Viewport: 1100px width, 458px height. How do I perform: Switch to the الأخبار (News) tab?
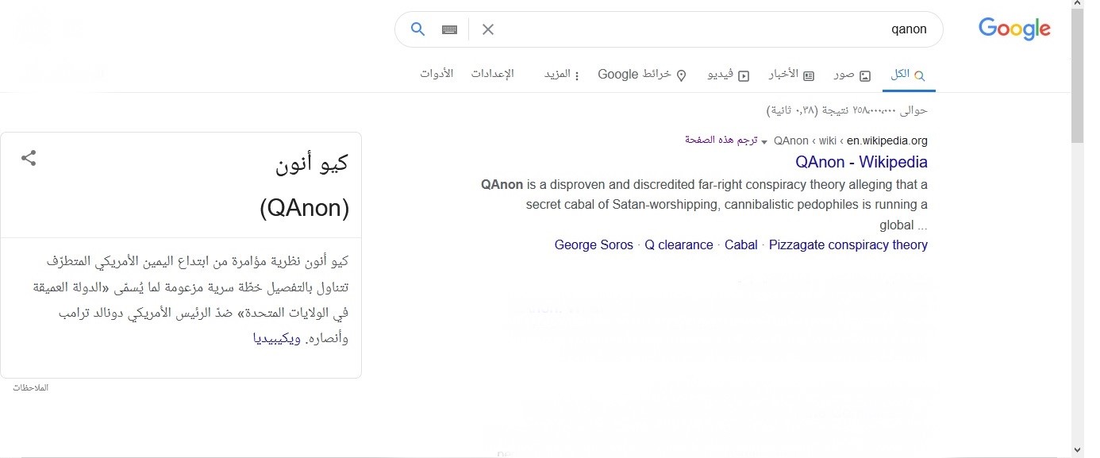tap(791, 75)
